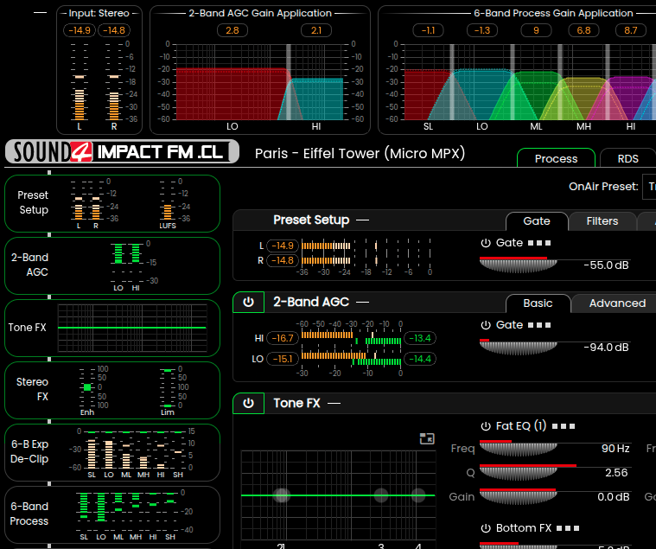The height and width of the screenshot is (549, 656).
Task: Select the Gate tab in Preset Setup
Action: click(537, 221)
